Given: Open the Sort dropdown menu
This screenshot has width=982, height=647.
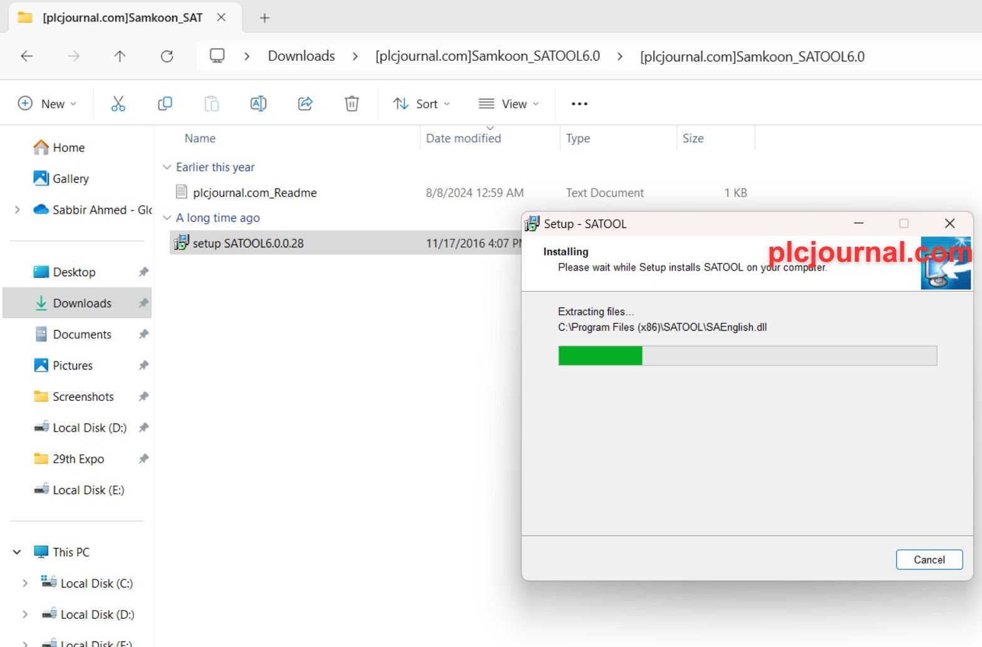Looking at the screenshot, I should point(421,103).
